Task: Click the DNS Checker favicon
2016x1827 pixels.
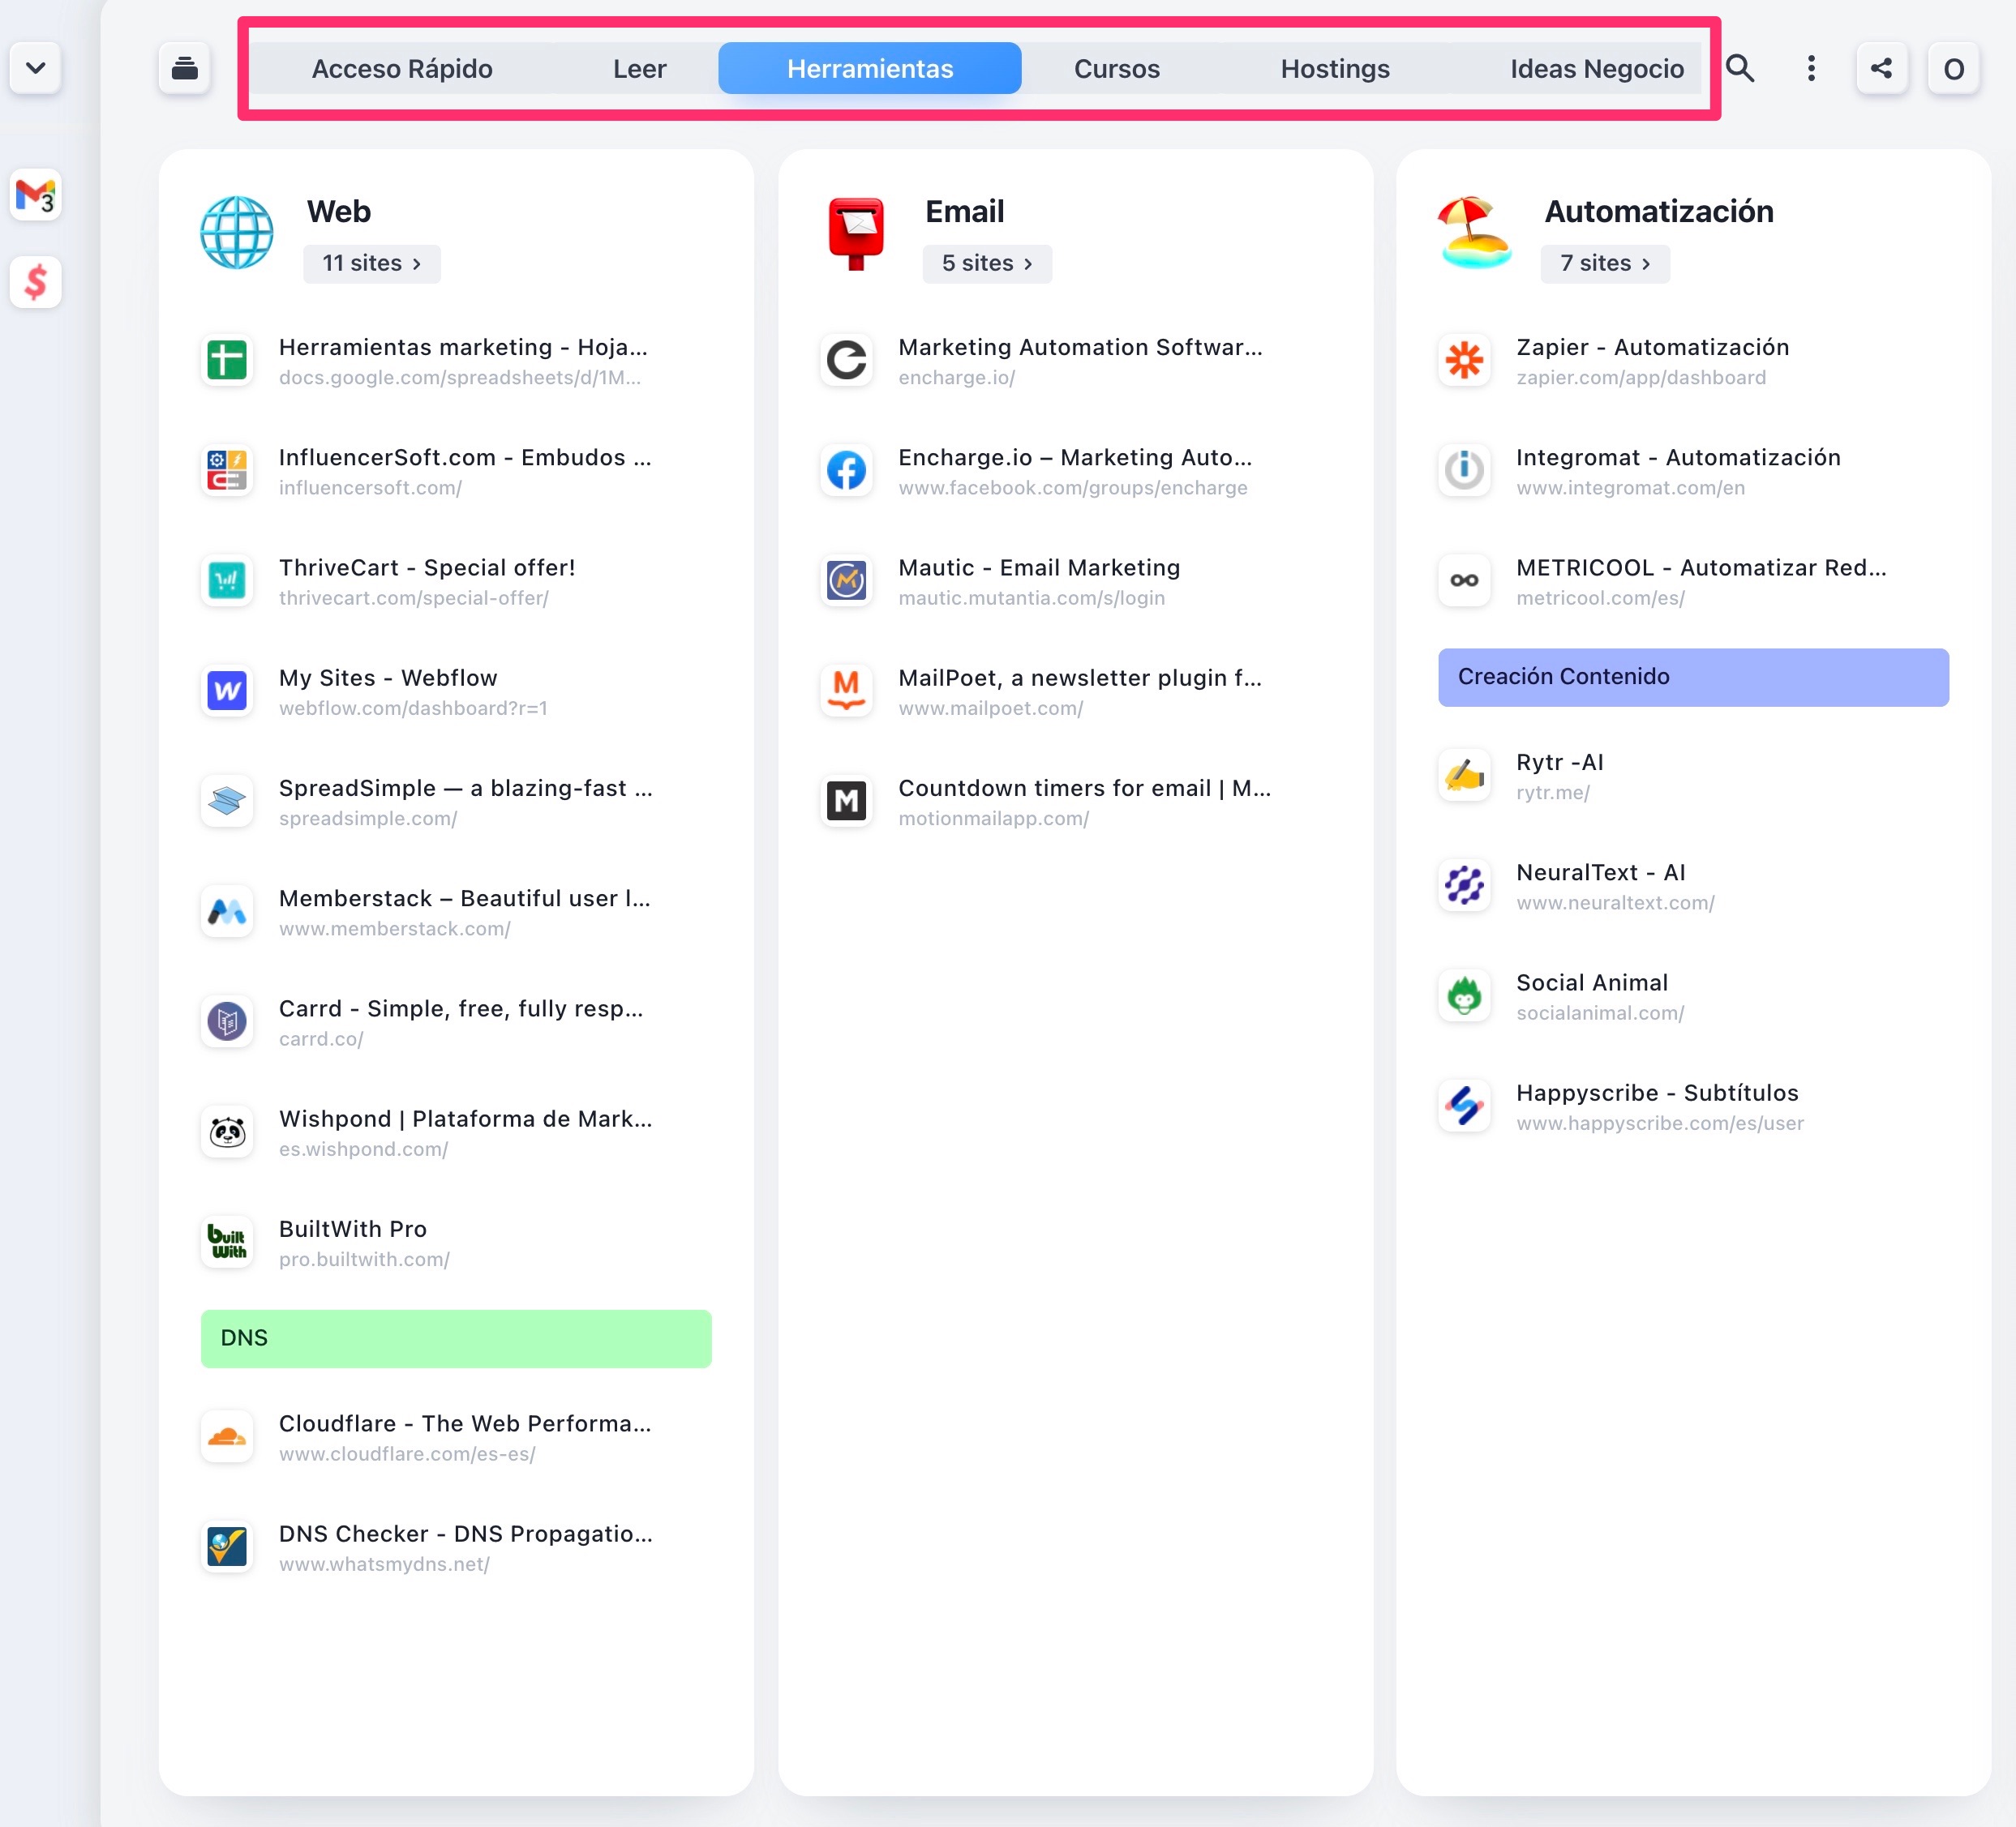Action: coord(227,1547)
